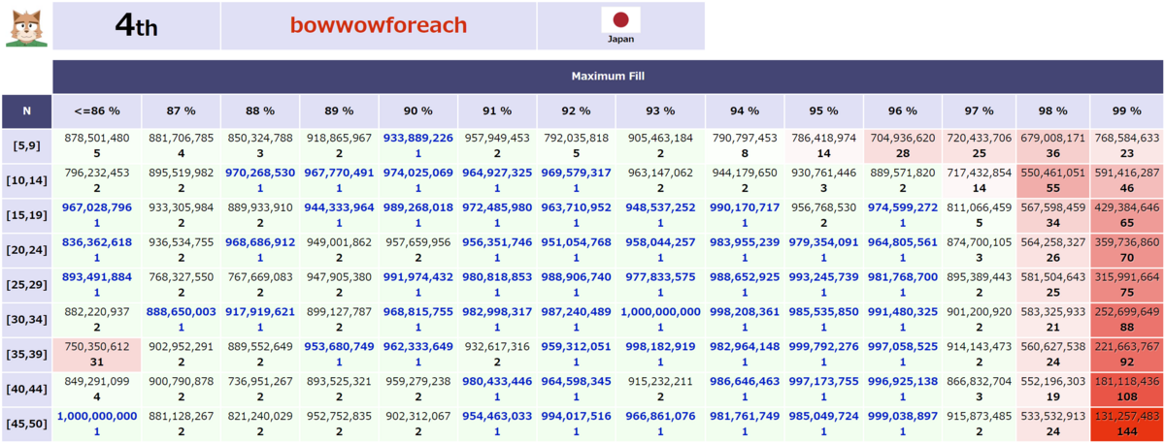Screen dimensions: 1165x443
Task: Click the score 997,173,755 cell
Action: [823, 390]
